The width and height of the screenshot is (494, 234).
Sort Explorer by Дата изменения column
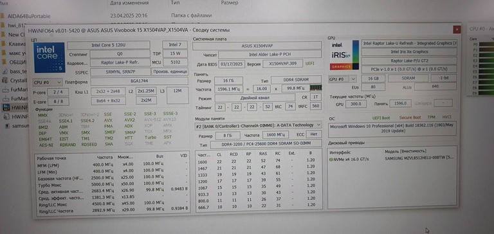pyautogui.click(x=129, y=3)
